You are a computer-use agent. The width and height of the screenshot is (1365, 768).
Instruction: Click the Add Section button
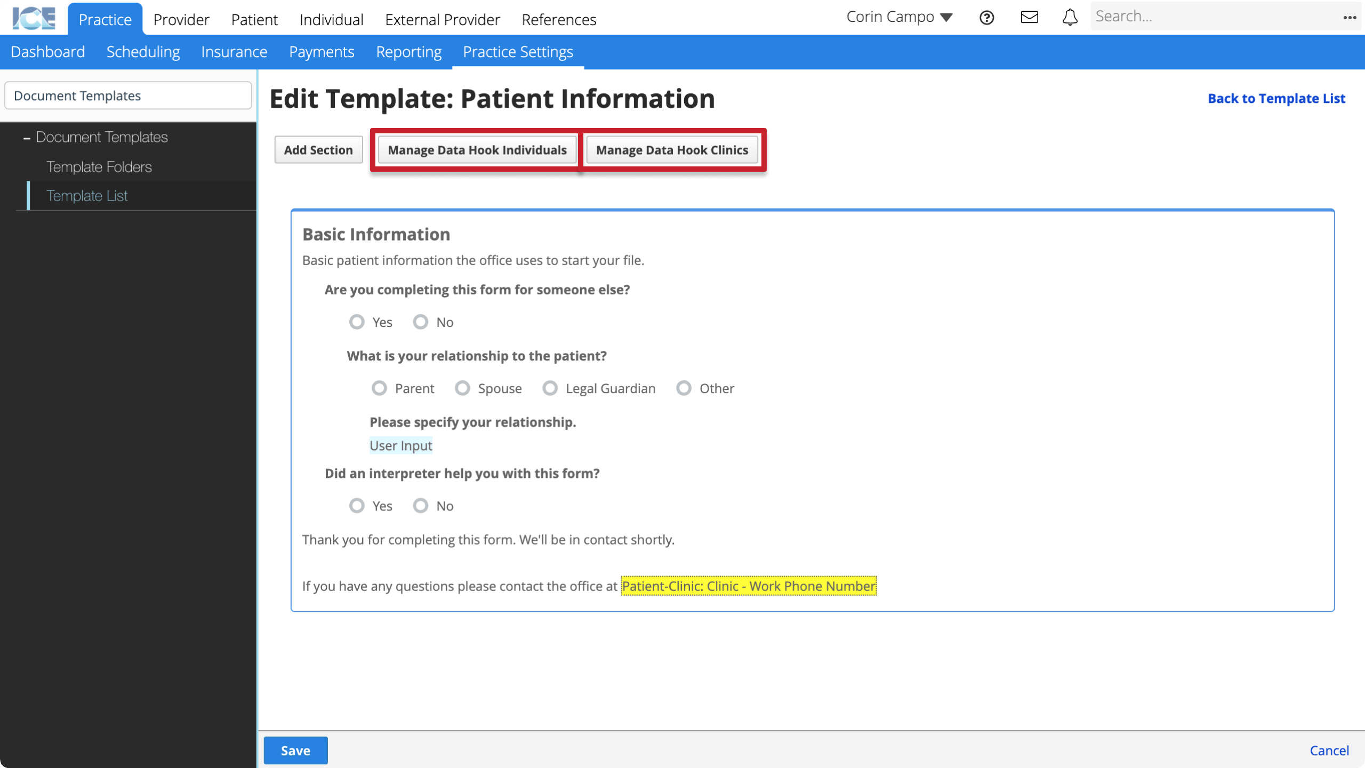(318, 149)
